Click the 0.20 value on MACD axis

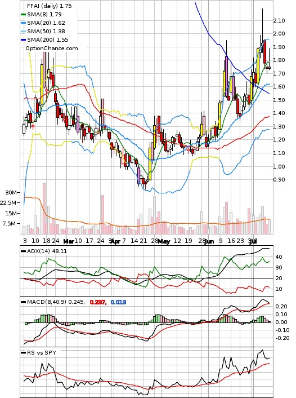[x=281, y=306]
